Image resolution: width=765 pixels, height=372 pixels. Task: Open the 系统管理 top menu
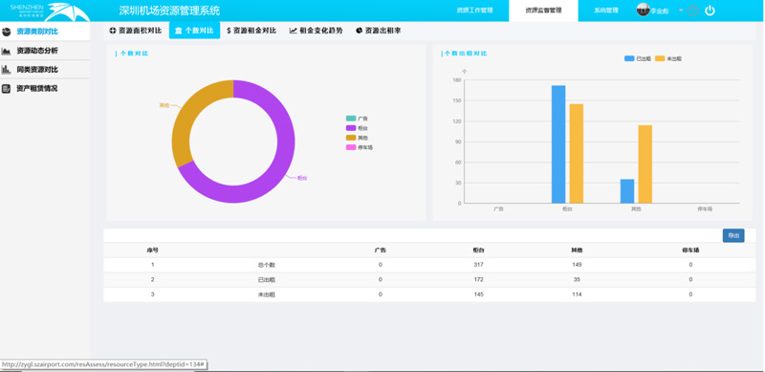(x=606, y=11)
